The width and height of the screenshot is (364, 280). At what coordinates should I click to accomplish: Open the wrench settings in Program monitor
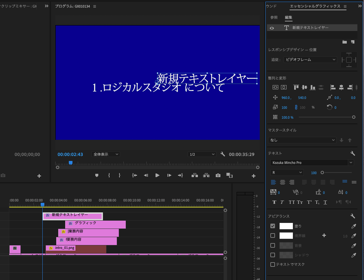coord(223,154)
